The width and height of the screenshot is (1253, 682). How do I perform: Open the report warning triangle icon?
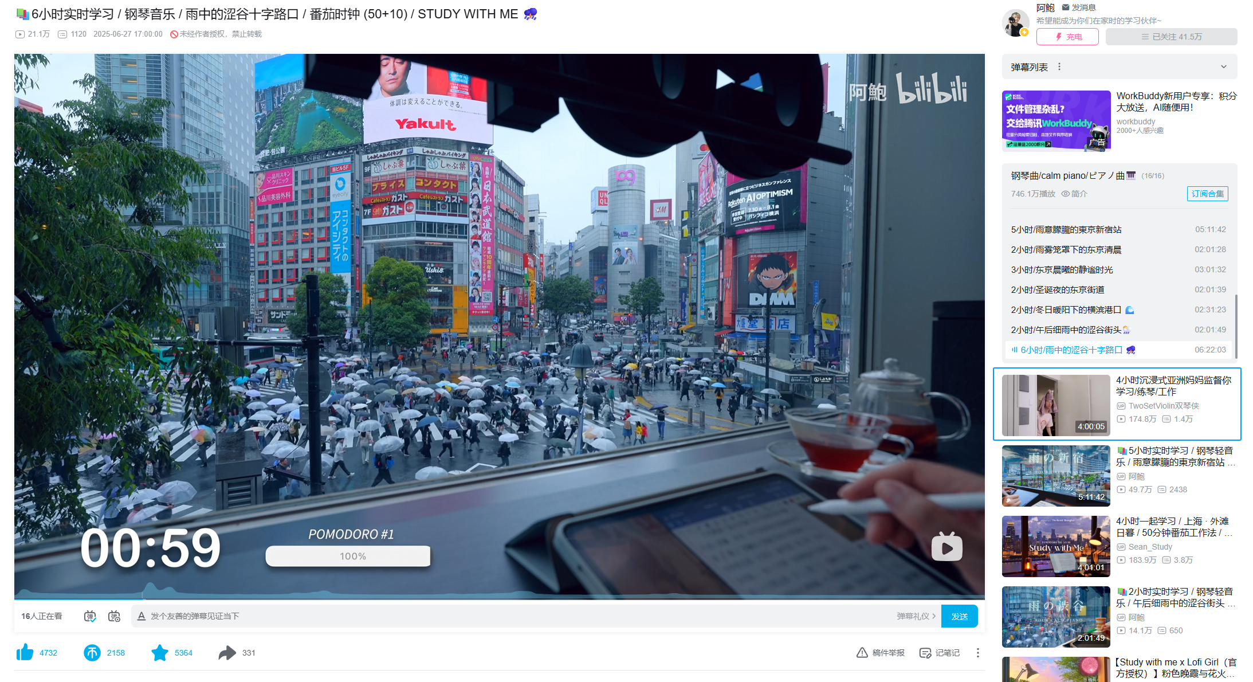click(862, 653)
